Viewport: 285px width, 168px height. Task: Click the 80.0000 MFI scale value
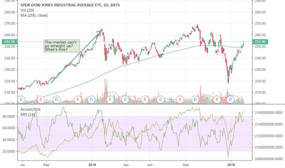pos(9,116)
